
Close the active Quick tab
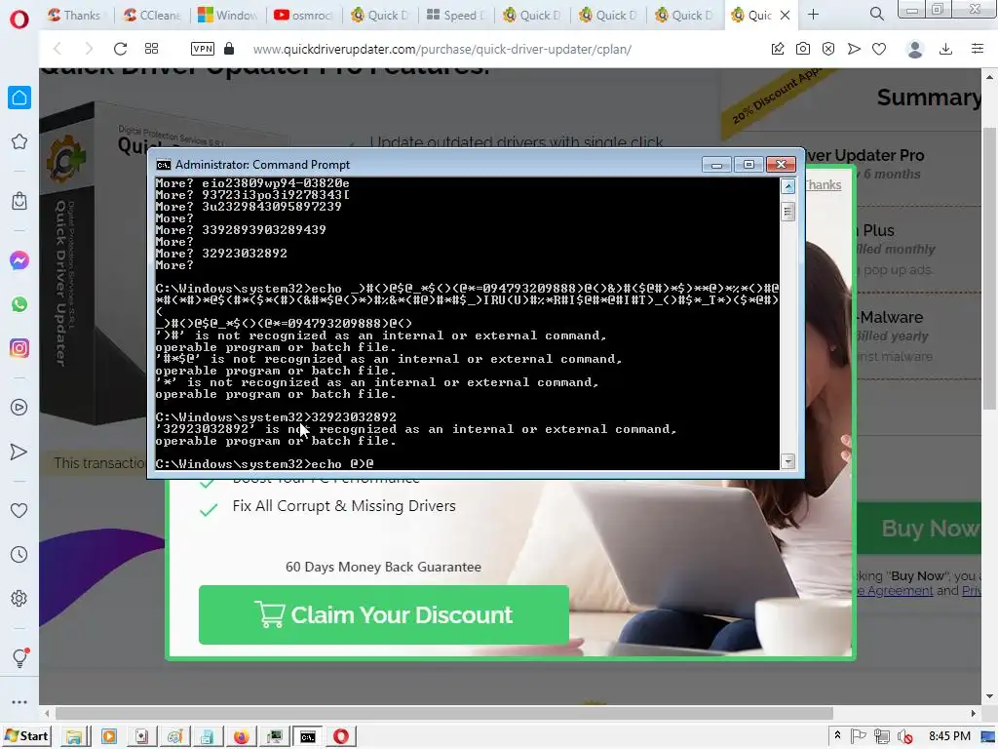click(786, 16)
